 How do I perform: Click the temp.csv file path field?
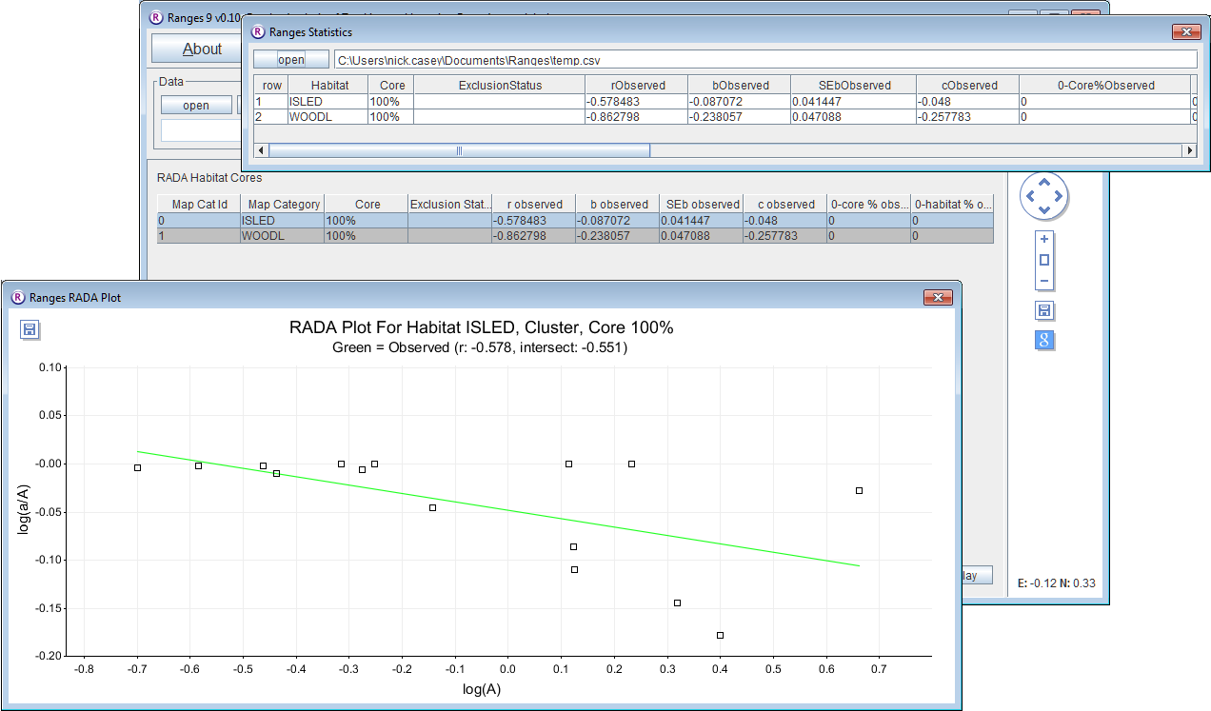tap(762, 59)
